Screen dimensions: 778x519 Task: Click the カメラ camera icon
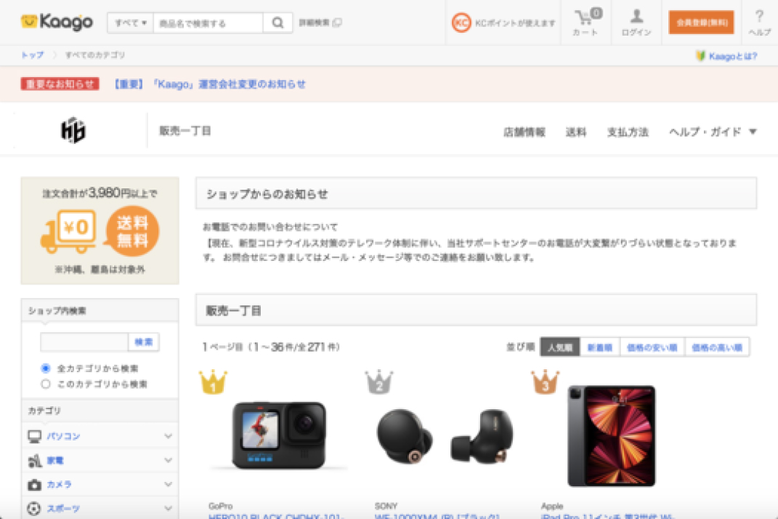34,484
